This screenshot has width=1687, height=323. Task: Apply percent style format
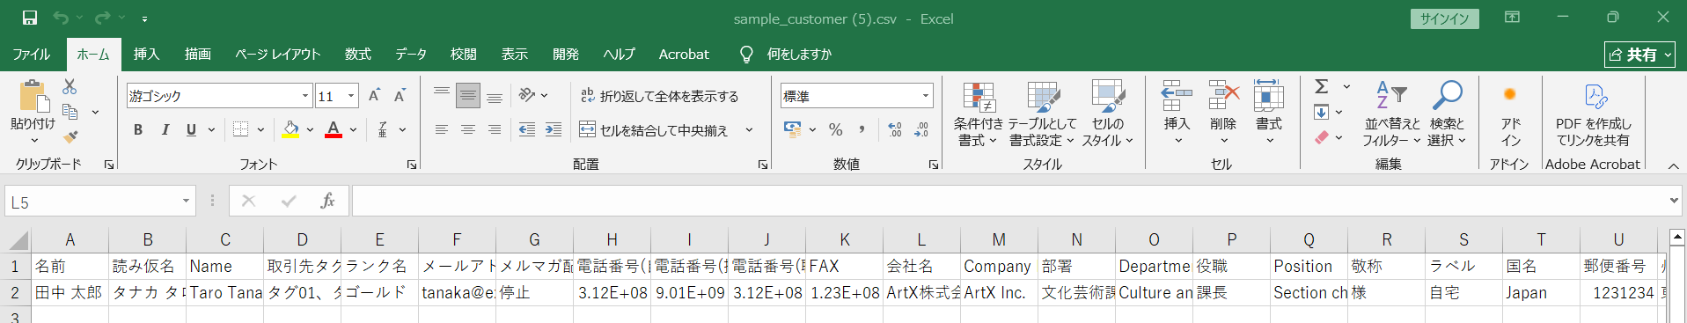[x=836, y=129]
